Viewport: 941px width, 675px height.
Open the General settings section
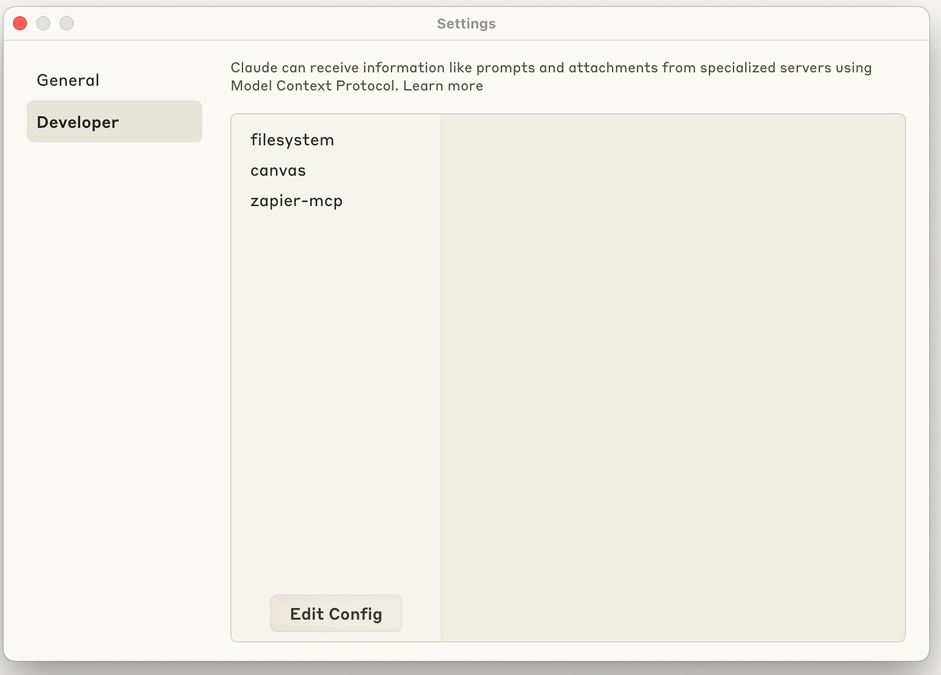114,80
